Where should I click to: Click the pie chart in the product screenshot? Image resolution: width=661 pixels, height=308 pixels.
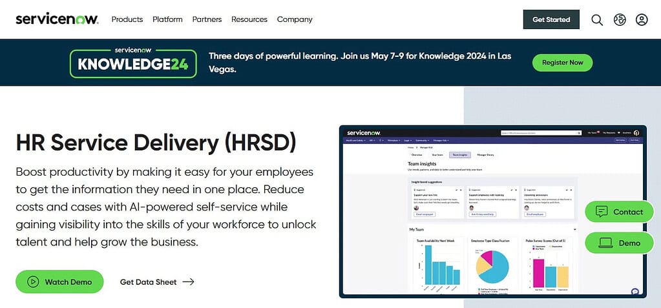[492, 267]
